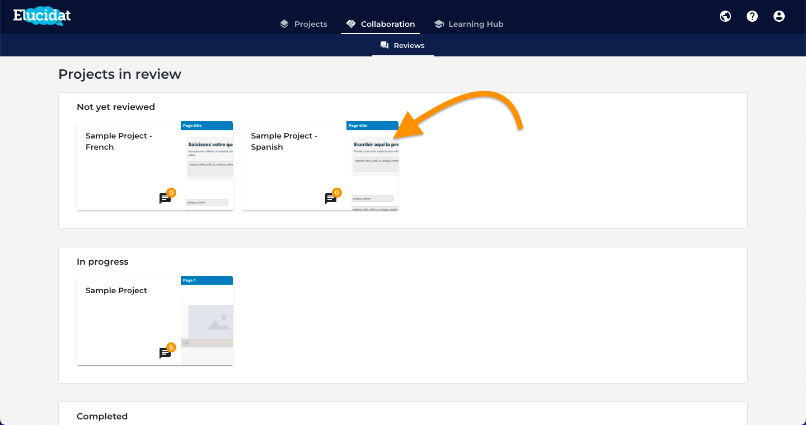Click the handshake icon beside Collaboration
The width and height of the screenshot is (806, 425).
[x=351, y=24]
